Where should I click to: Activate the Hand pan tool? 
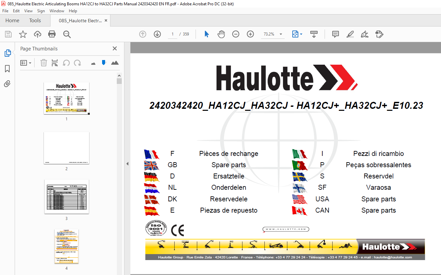tap(221, 34)
